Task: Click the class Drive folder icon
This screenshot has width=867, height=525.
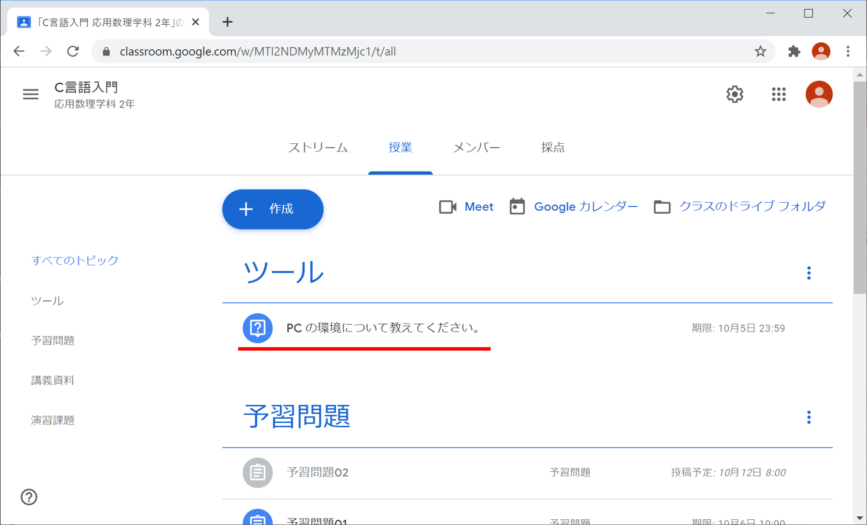Action: (x=662, y=207)
